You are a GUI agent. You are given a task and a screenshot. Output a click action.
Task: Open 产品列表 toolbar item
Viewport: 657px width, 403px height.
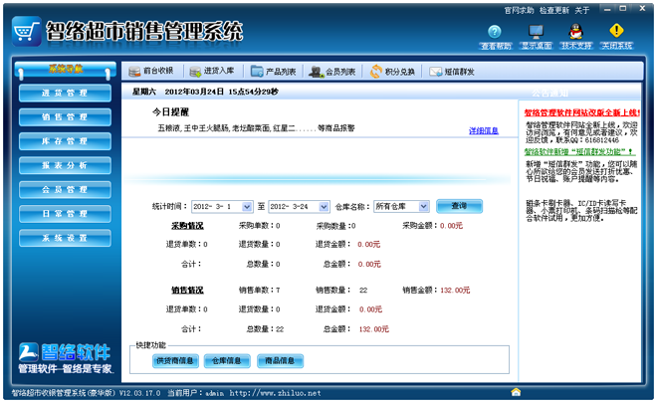273,72
